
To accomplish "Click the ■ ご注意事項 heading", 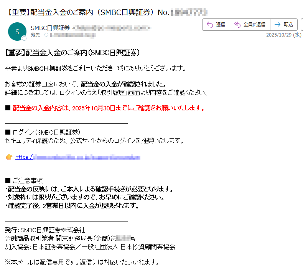I will coord(24,181).
